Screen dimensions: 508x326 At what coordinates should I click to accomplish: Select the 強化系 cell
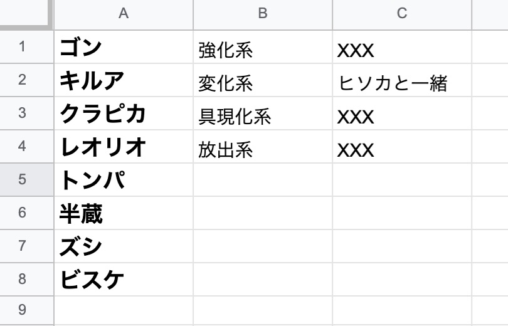click(263, 47)
